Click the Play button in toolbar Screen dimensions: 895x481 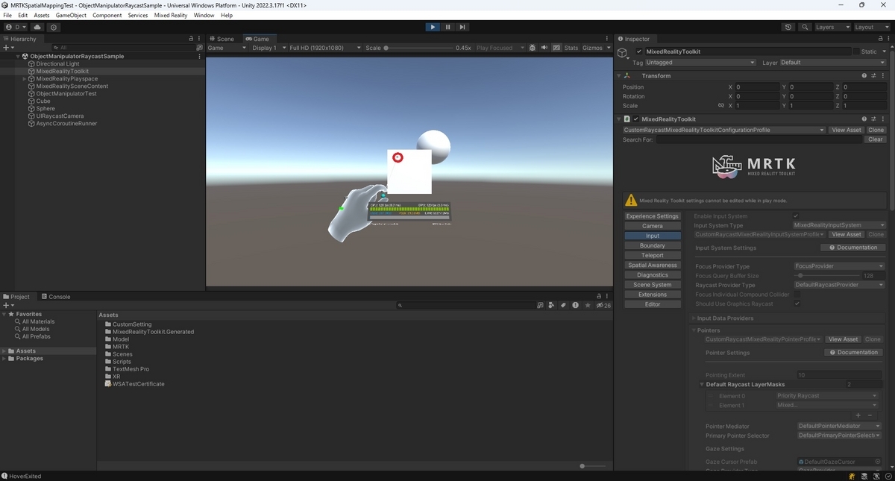click(x=433, y=27)
